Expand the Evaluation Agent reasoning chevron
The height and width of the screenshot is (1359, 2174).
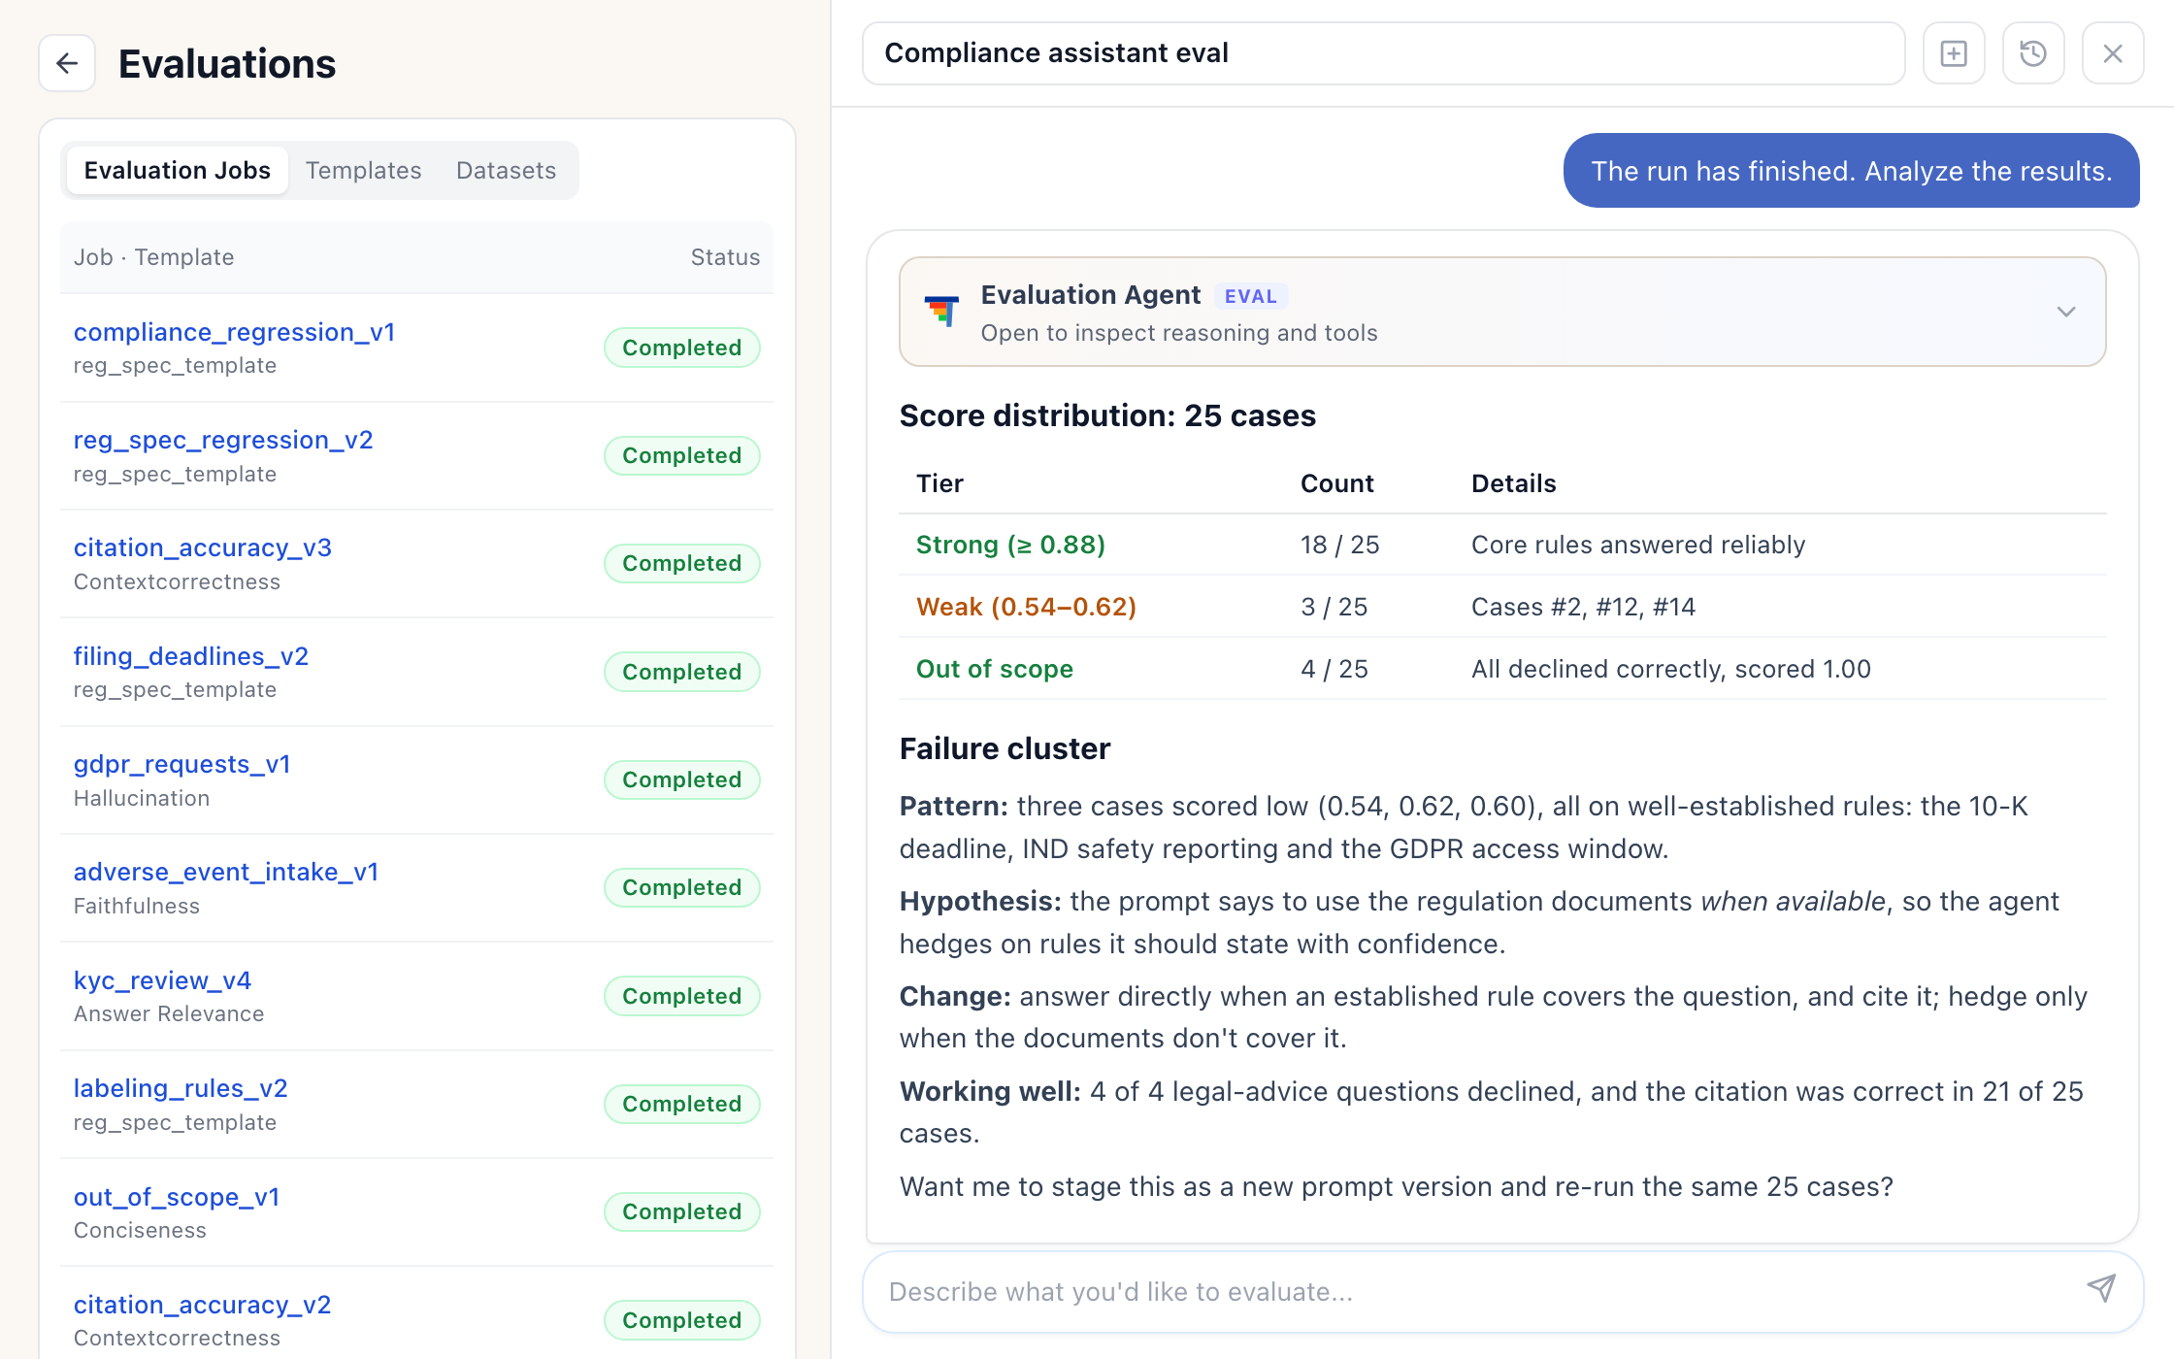pyautogui.click(x=2066, y=312)
